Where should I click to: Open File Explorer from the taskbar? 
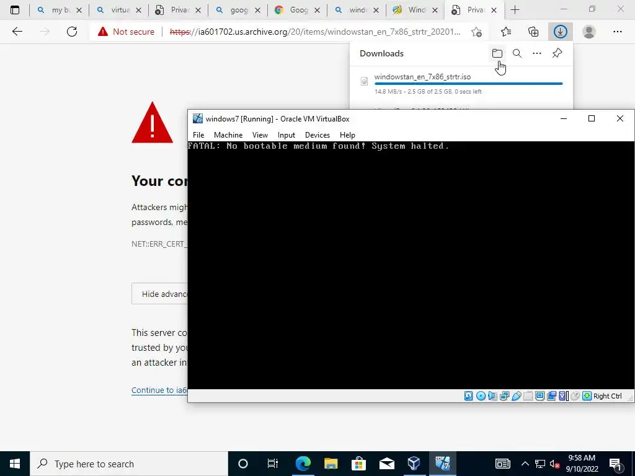pyautogui.click(x=331, y=464)
